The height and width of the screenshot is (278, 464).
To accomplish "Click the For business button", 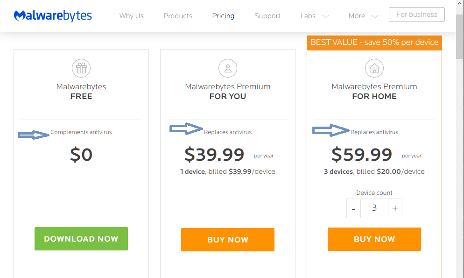I will (416, 14).
